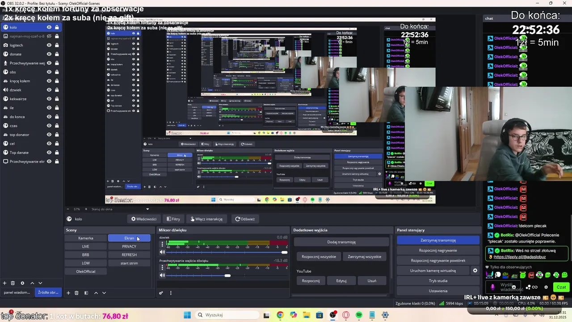Open the tipply.pl link in chat
The width and height of the screenshot is (572, 322).
coord(520,257)
